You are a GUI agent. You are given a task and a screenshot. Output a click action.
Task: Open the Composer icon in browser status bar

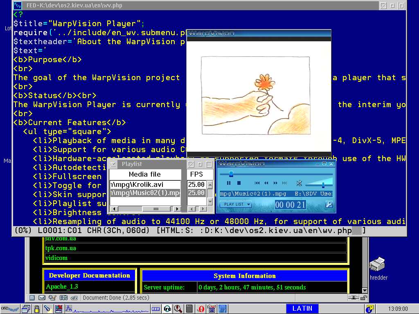(52, 298)
